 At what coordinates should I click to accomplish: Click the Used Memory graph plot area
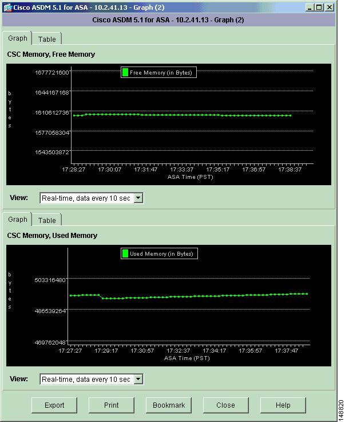pos(189,296)
